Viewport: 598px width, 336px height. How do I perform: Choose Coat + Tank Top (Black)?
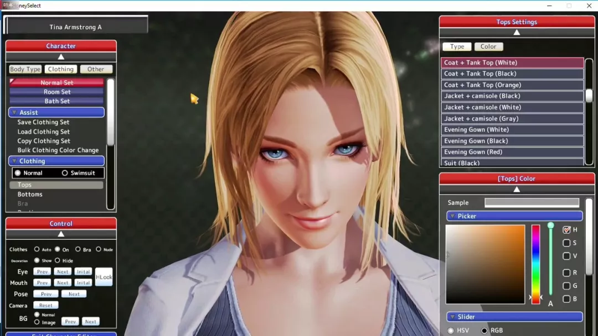(512, 73)
